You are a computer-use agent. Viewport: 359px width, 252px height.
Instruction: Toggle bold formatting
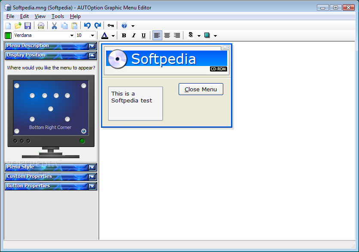[124, 36]
